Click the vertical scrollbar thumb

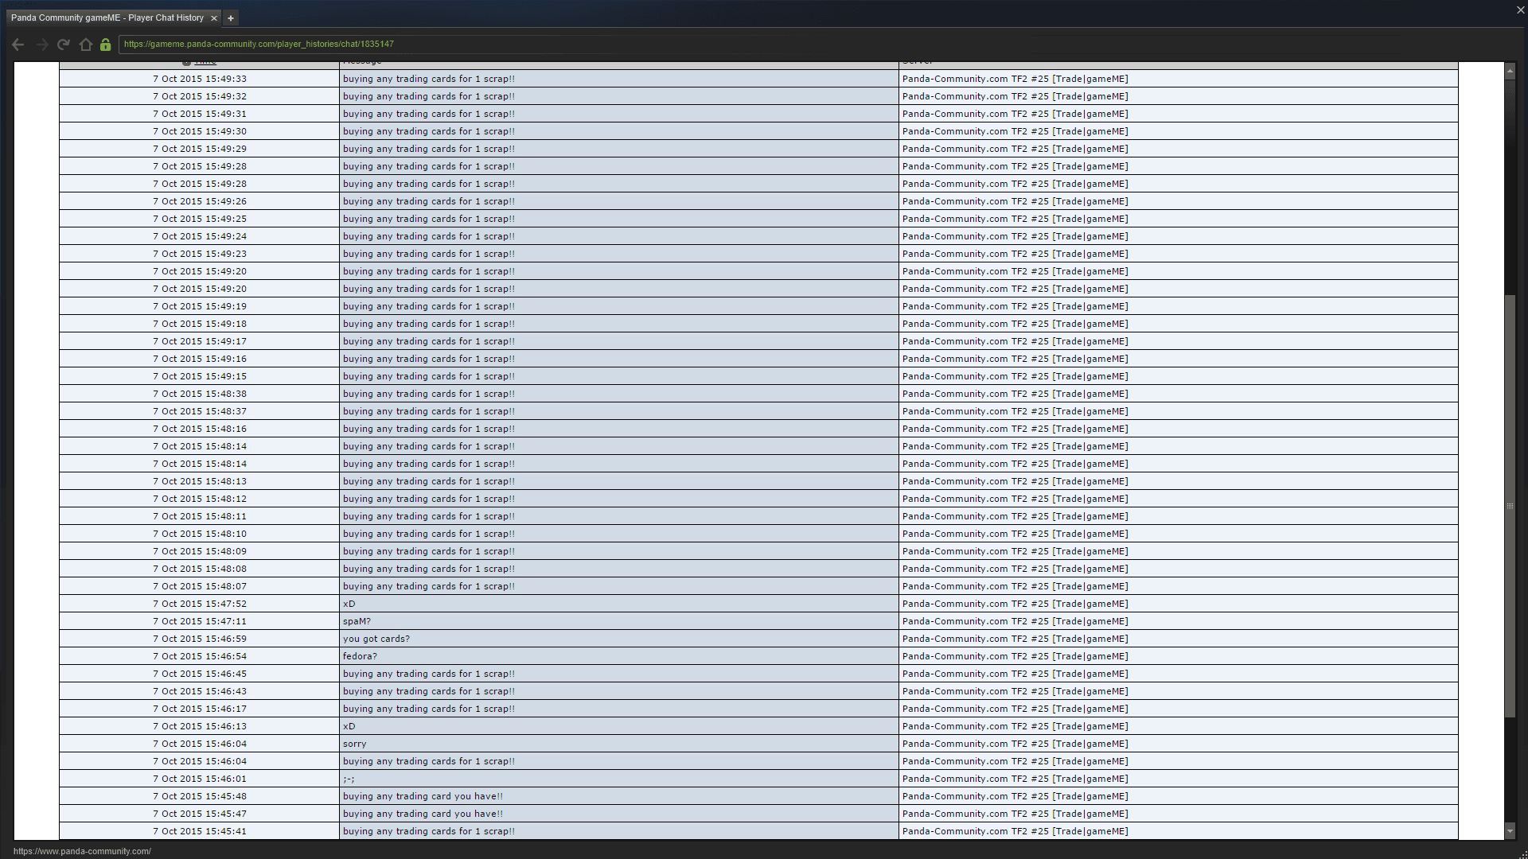(x=1510, y=506)
